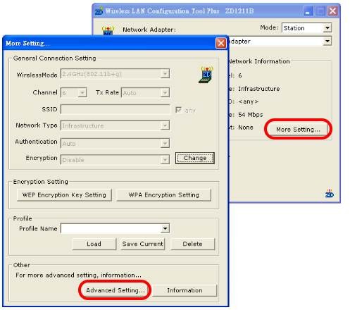Close the Wireless LAN Configuration Tool window
350x310 pixels.
coord(332,11)
